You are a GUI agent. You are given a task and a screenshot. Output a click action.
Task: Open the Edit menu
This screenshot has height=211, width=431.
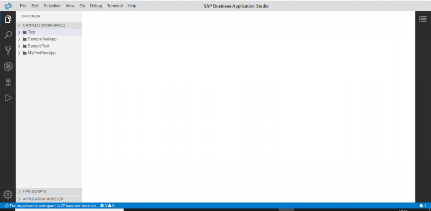click(35, 6)
